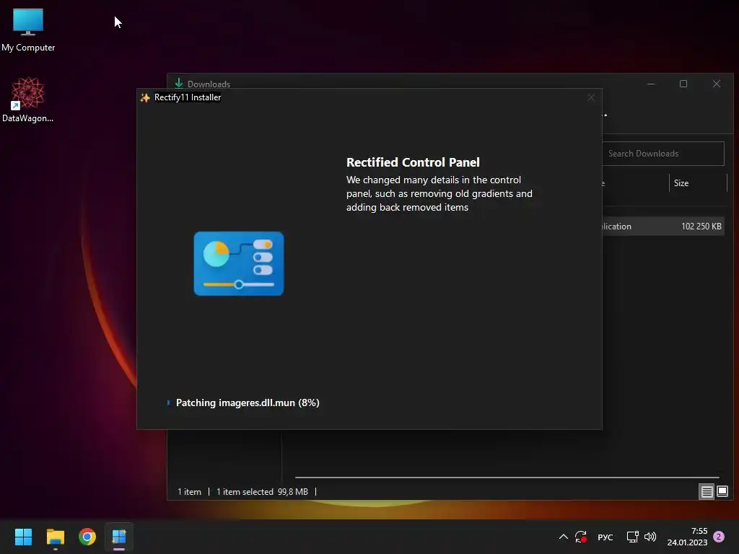Open the volume control tray icon
The image size is (739, 554).
pyautogui.click(x=650, y=537)
